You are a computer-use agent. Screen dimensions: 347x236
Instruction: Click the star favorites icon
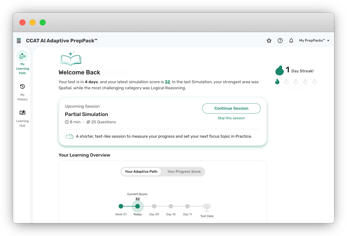269,41
